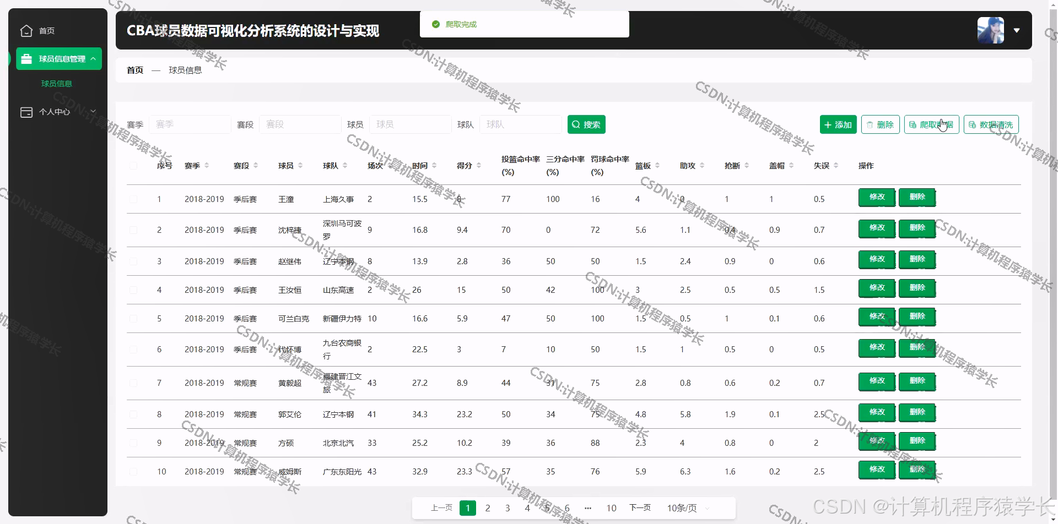Check the row for 可兰白克
Image resolution: width=1058 pixels, height=524 pixels.
(x=133, y=319)
